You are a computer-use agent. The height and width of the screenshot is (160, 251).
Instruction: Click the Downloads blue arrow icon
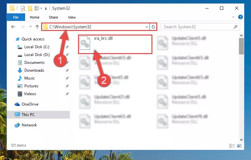click(x=20, y=70)
